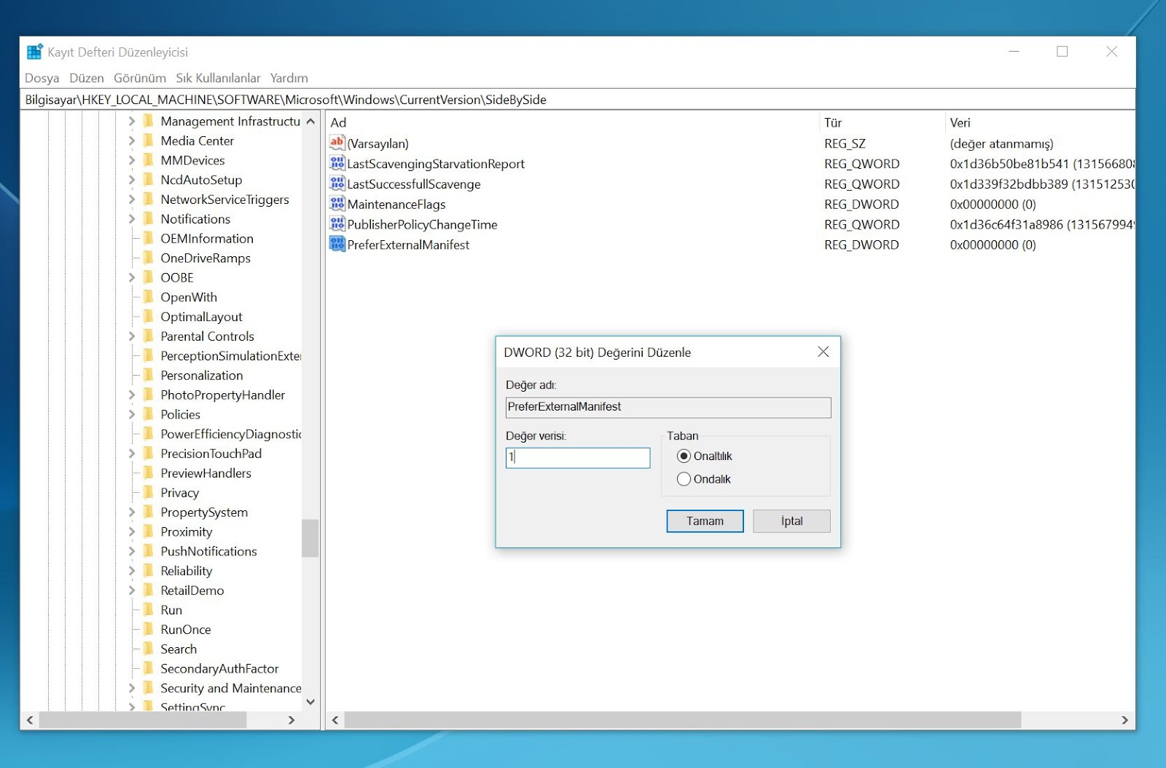The height and width of the screenshot is (768, 1166).
Task: Select the LastScavengingStarvationReport binary icon
Action: click(337, 163)
